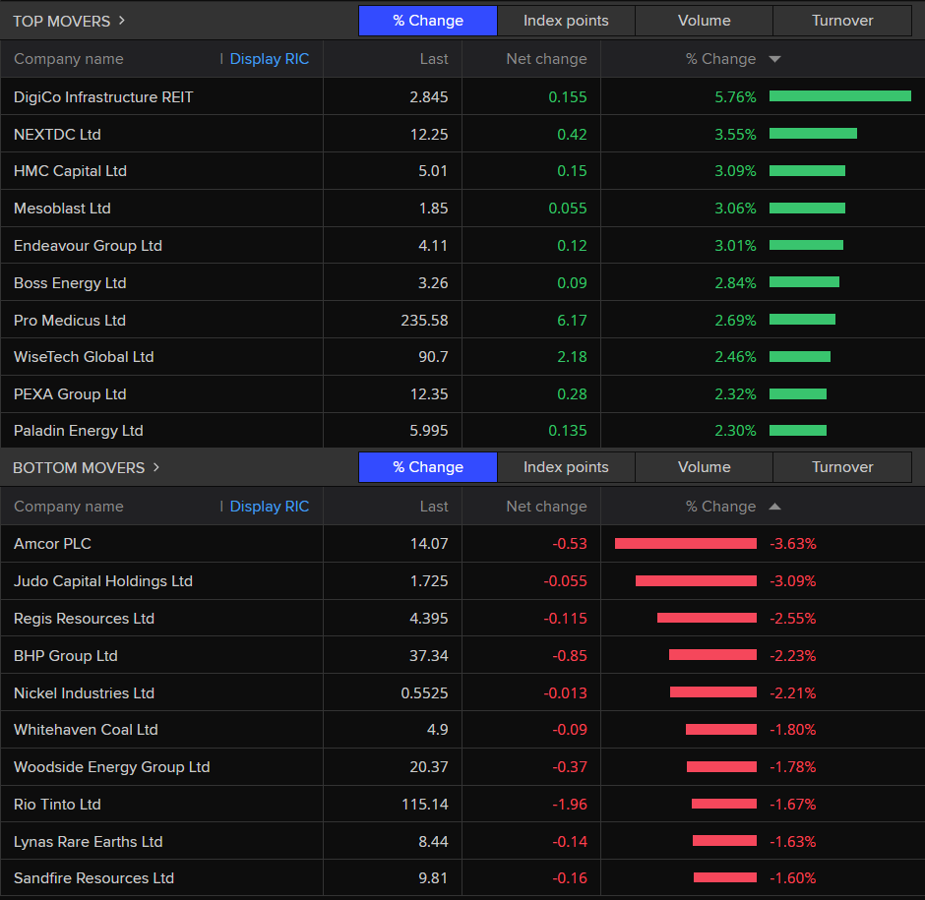Click the Bottom Movers % Change ascending sort arrow

pos(775,507)
